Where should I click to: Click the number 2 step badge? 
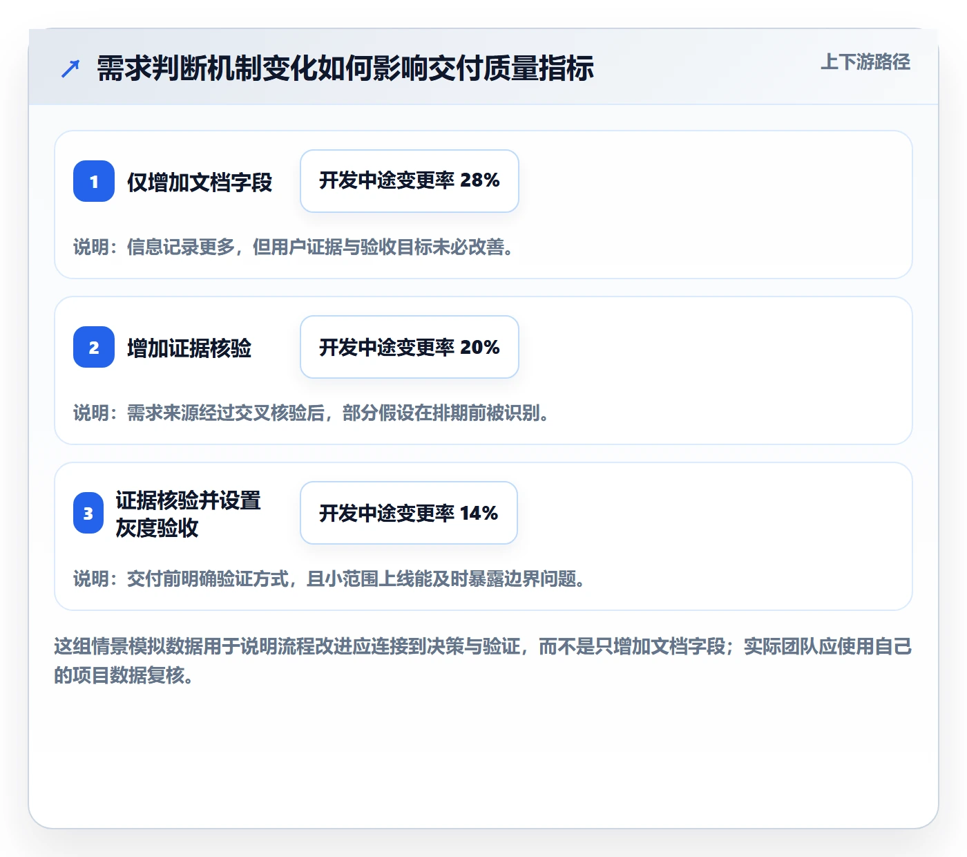point(94,347)
